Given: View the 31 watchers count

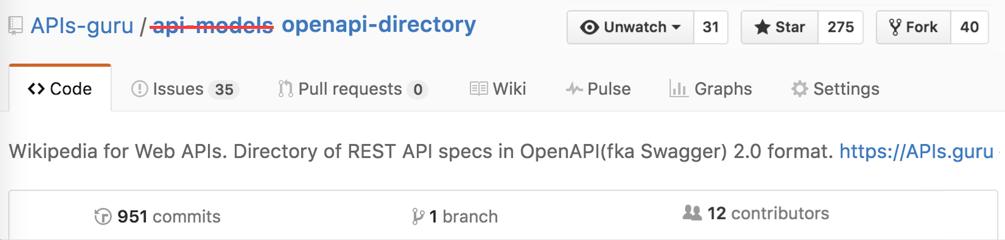Looking at the screenshot, I should (x=711, y=27).
